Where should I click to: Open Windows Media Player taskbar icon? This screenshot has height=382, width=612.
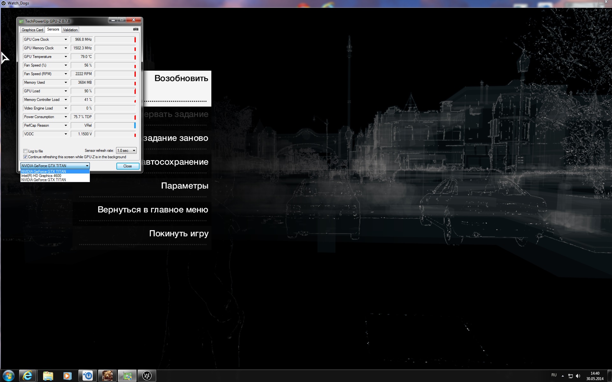(x=67, y=376)
